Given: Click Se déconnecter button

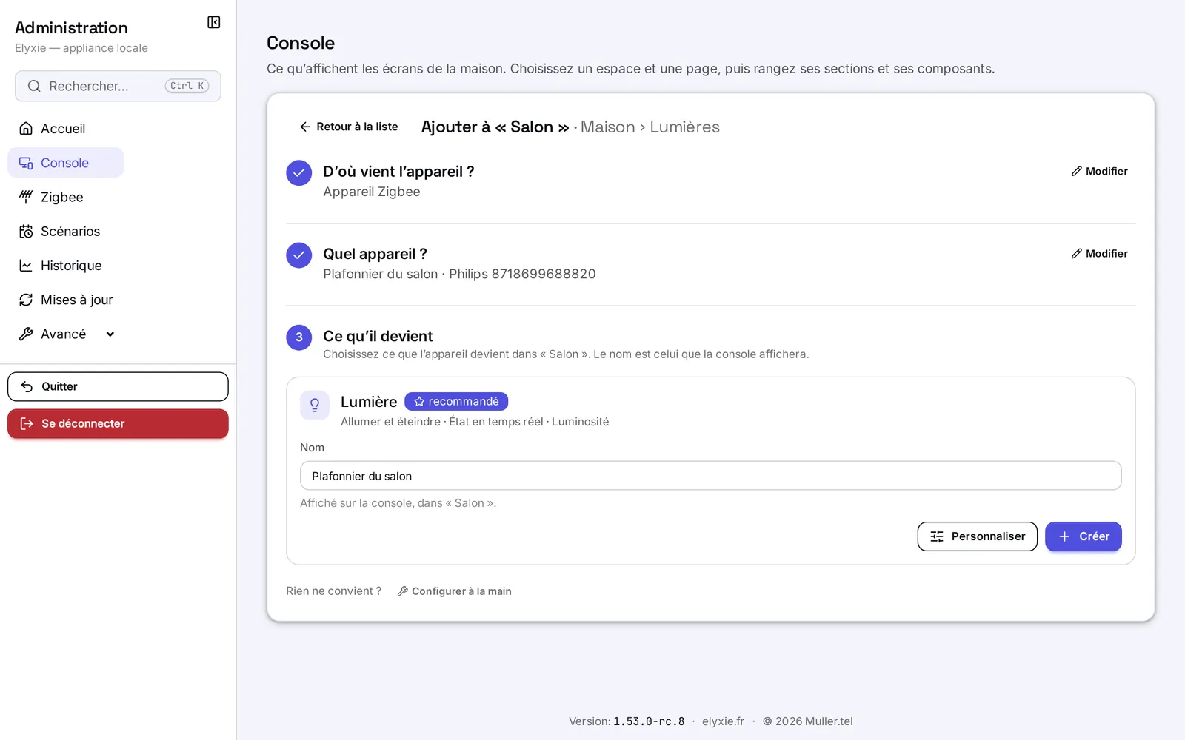Looking at the screenshot, I should point(118,423).
